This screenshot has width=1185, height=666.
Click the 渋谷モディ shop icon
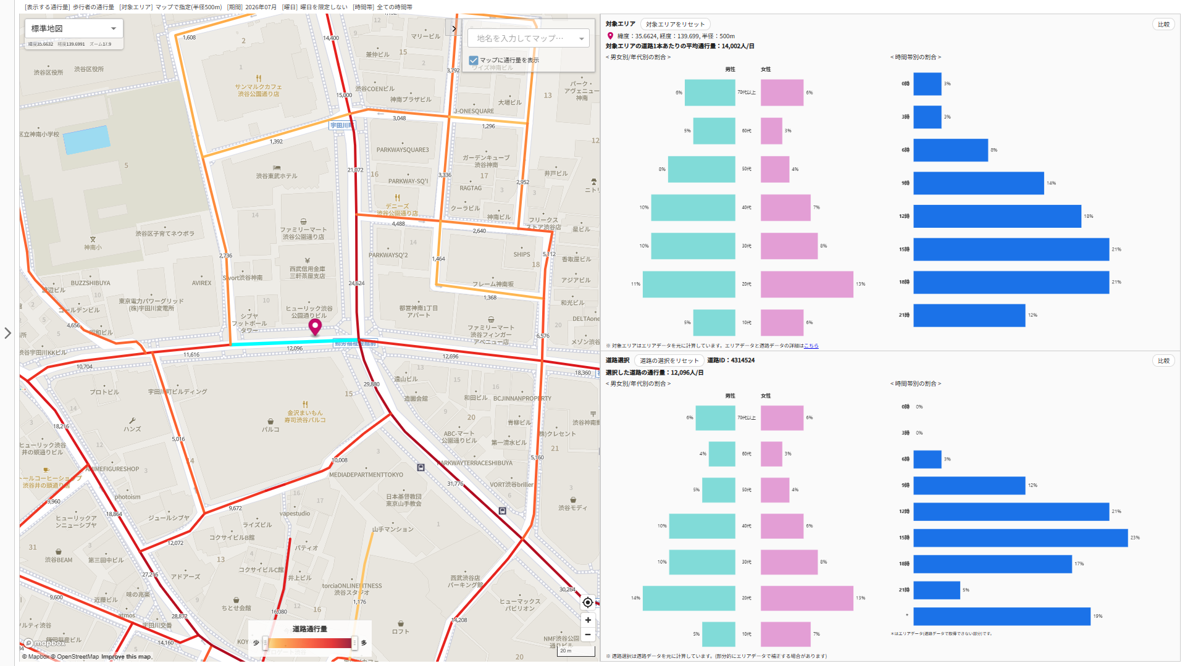[x=573, y=500]
